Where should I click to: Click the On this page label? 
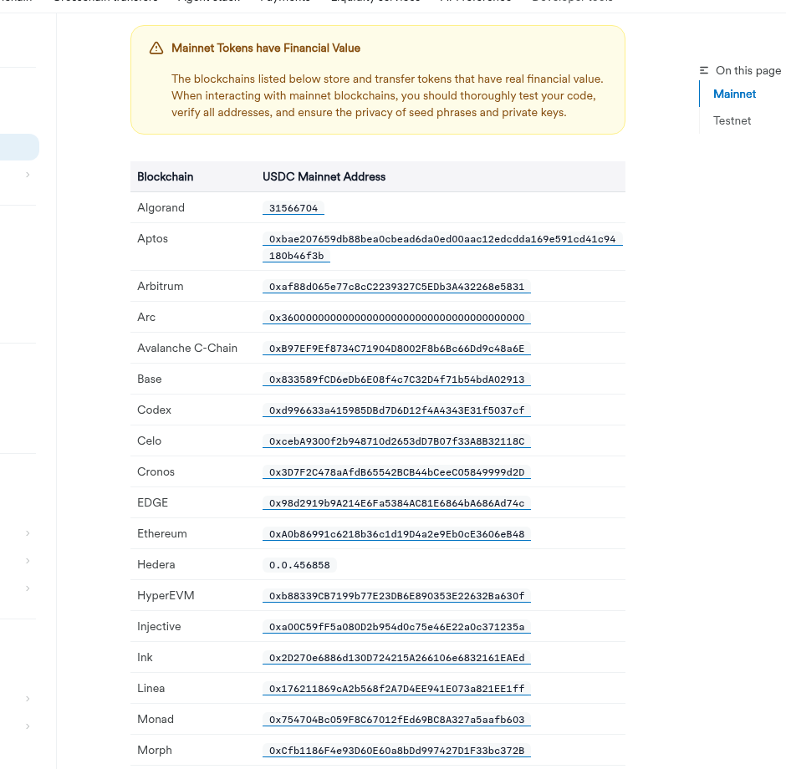pyautogui.click(x=748, y=71)
